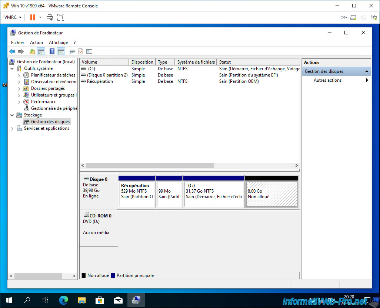This screenshot has height=308, width=380.
Task: Expand Services et applications node
Action: [12, 128]
